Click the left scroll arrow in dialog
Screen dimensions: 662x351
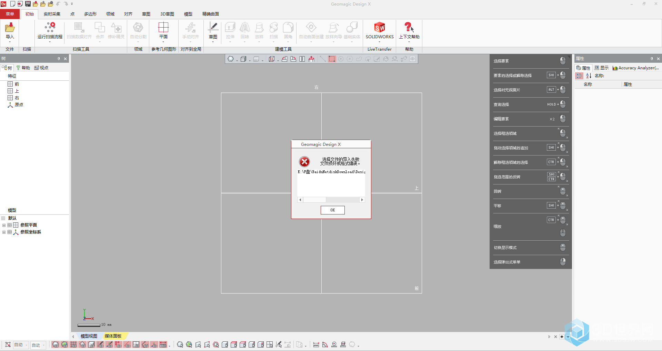pyautogui.click(x=300, y=200)
